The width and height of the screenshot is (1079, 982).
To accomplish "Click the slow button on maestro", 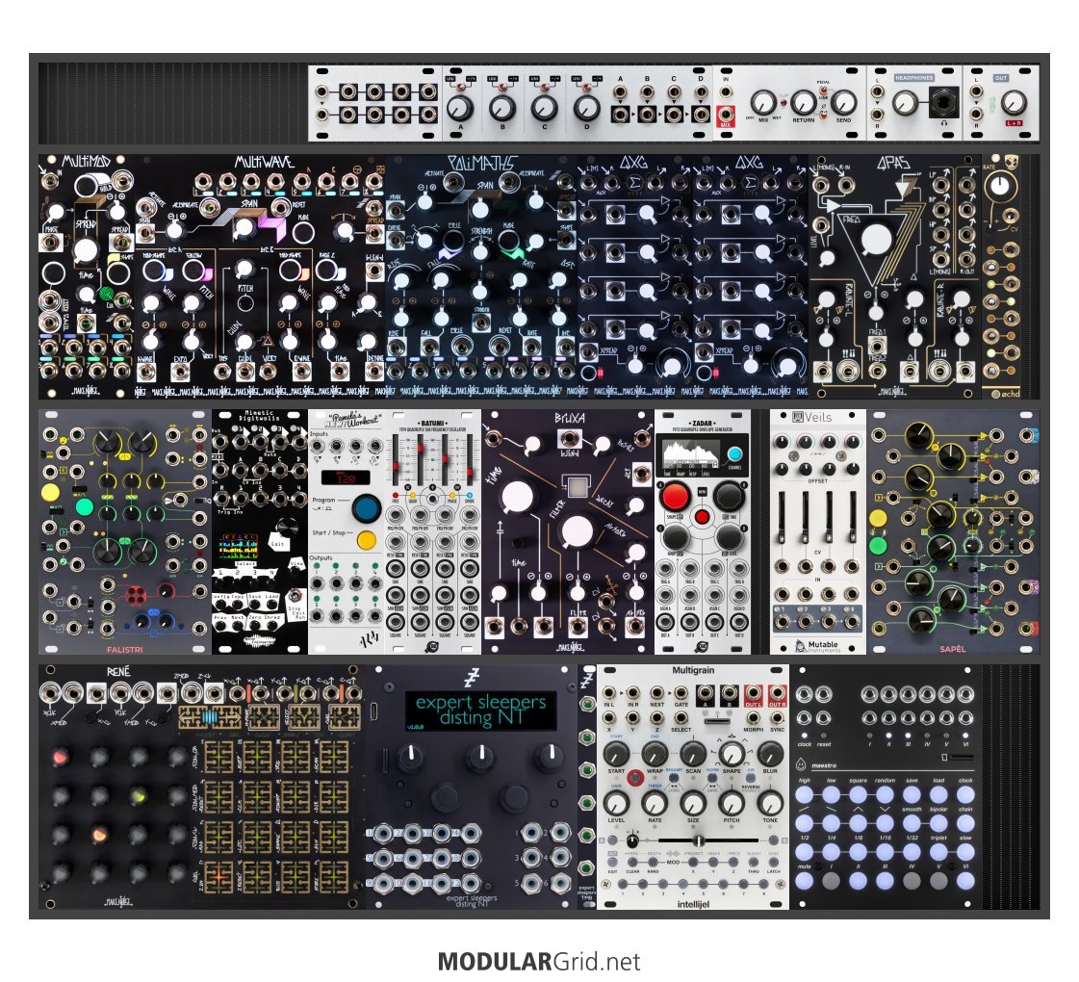I will tap(965, 851).
